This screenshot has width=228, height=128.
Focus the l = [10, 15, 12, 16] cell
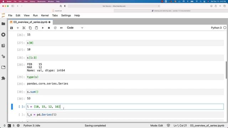[125, 107]
